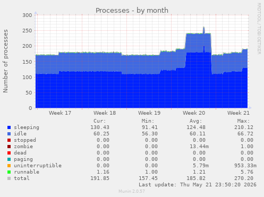264x197 pixels.
Task: Click the 'sleeping' legend label
Action: coord(27,127)
